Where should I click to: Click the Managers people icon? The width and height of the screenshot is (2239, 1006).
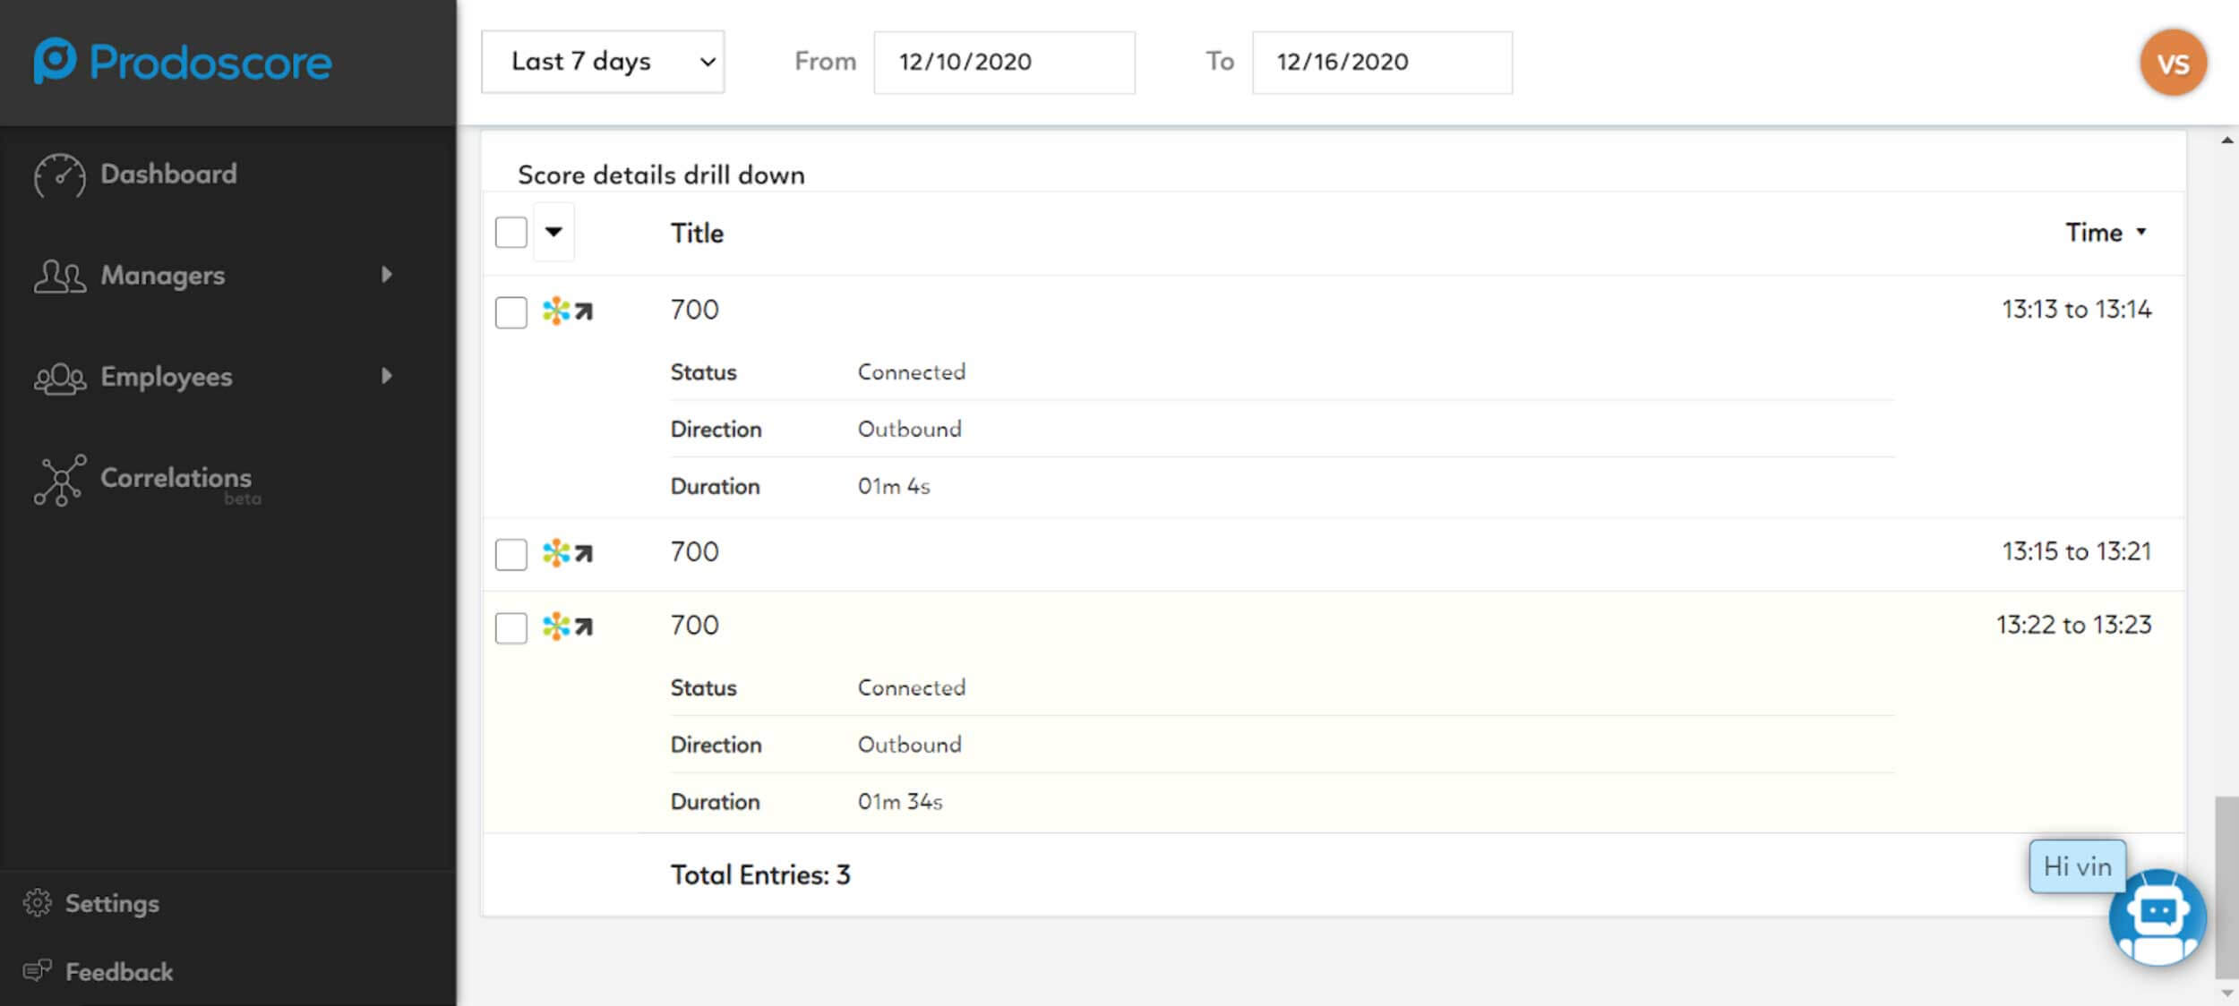pos(60,276)
